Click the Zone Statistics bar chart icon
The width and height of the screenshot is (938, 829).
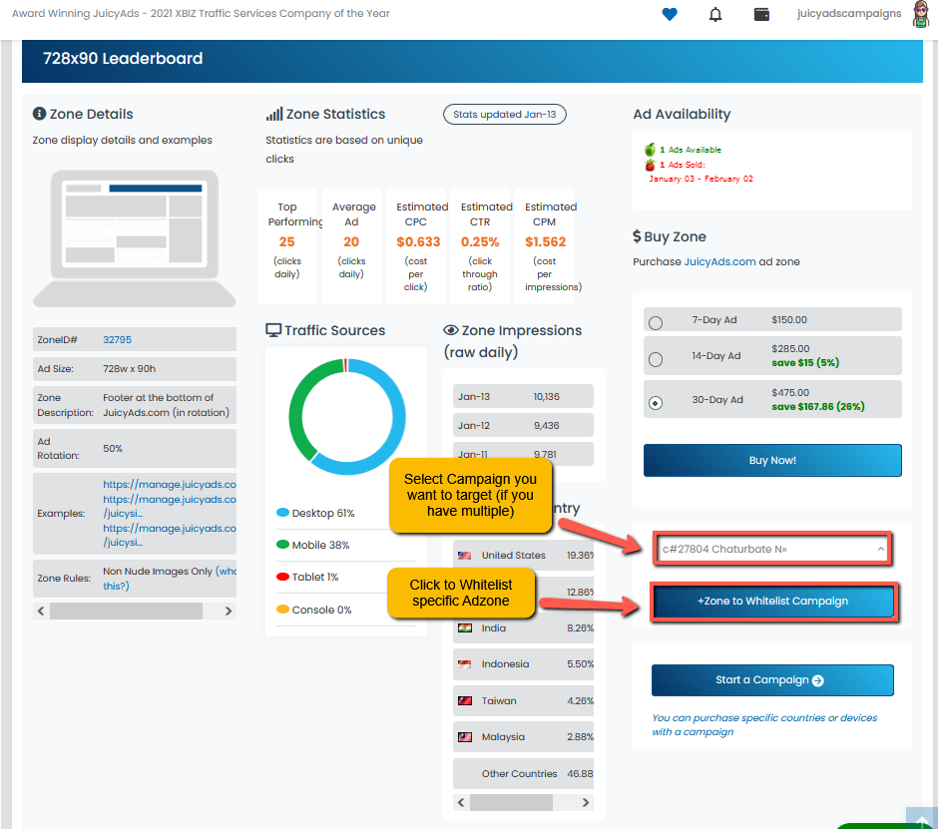tap(274, 114)
